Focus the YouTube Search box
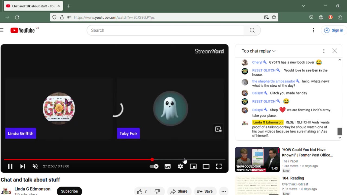The image size is (347, 195). 165,30
